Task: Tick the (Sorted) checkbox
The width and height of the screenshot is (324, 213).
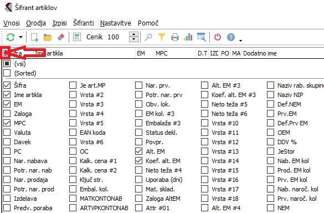Action: [x=7, y=73]
